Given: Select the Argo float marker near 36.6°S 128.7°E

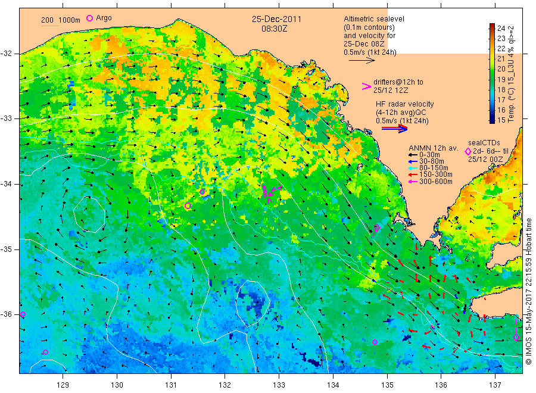Looking at the screenshot, I should [45, 352].
